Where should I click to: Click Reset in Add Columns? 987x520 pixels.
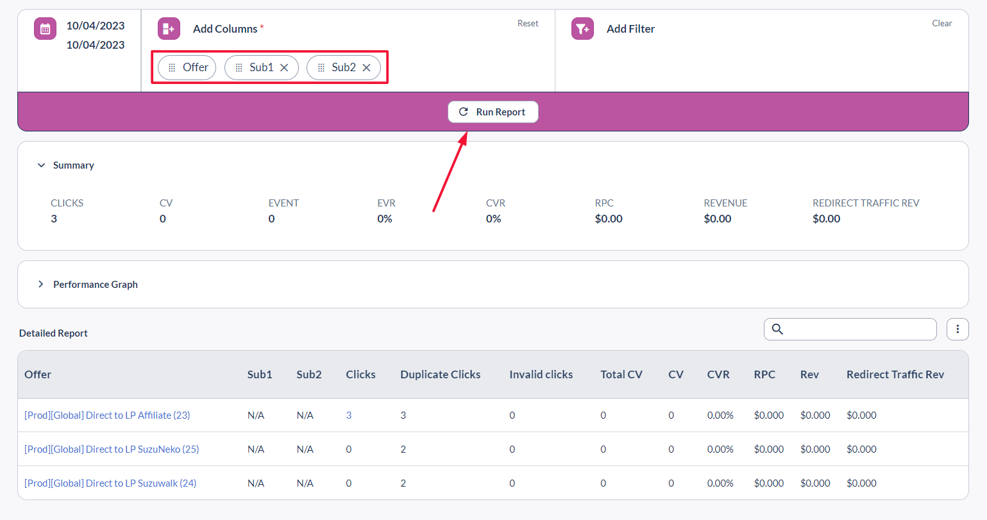click(528, 24)
